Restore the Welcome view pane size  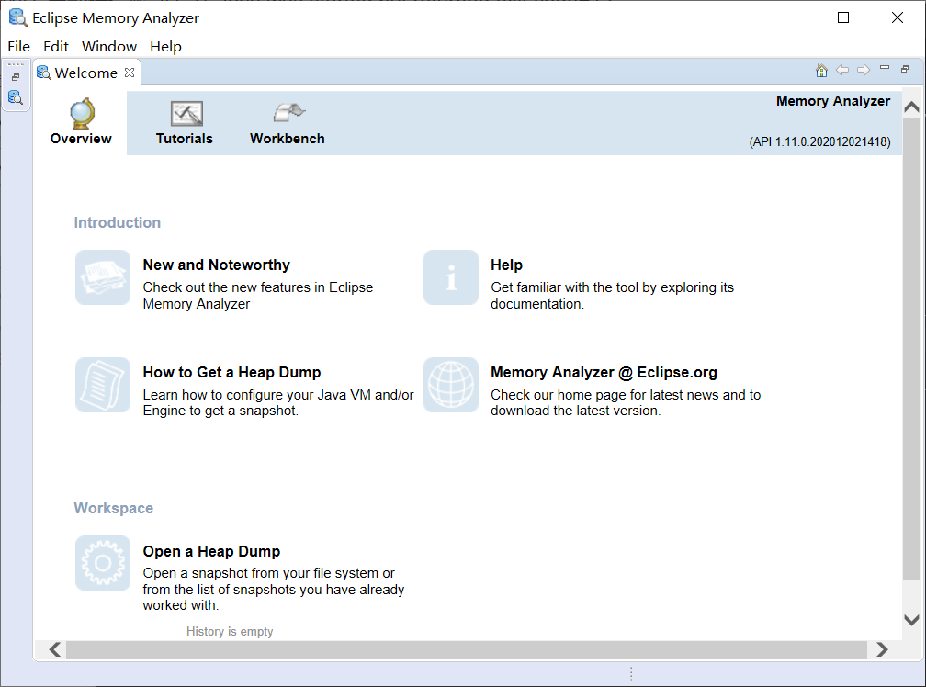[905, 69]
